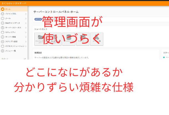Click the セキュリティ lock icon
Screen dimensions: 169x115
click(2, 32)
